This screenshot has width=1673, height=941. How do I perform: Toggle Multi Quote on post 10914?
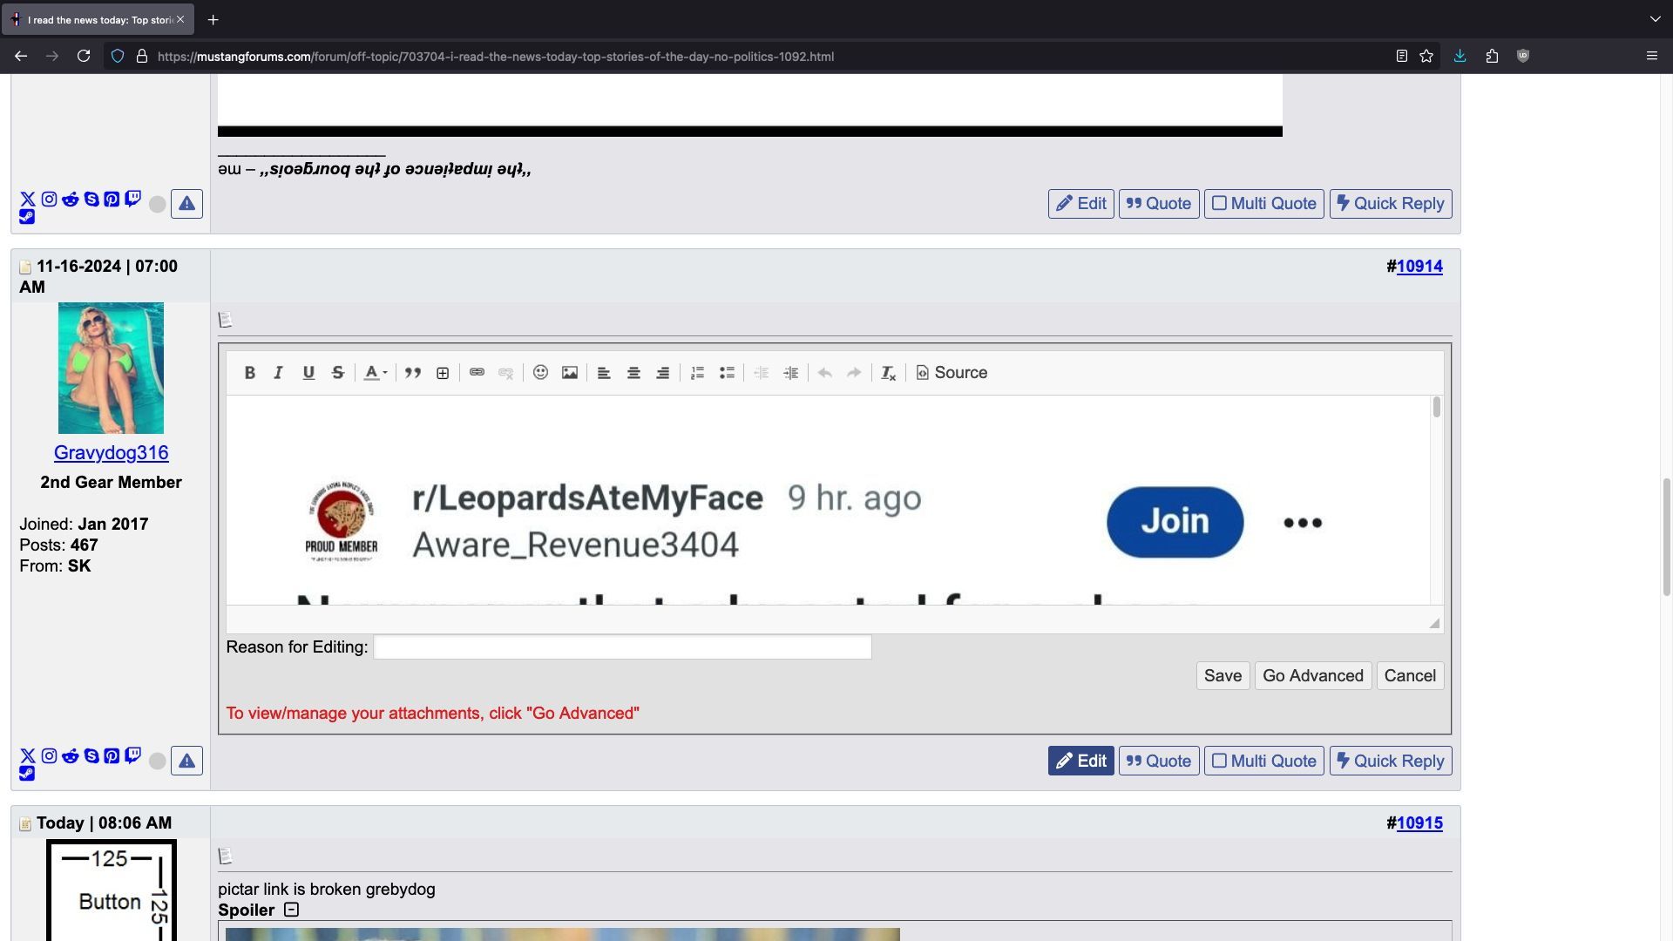pyautogui.click(x=1263, y=761)
